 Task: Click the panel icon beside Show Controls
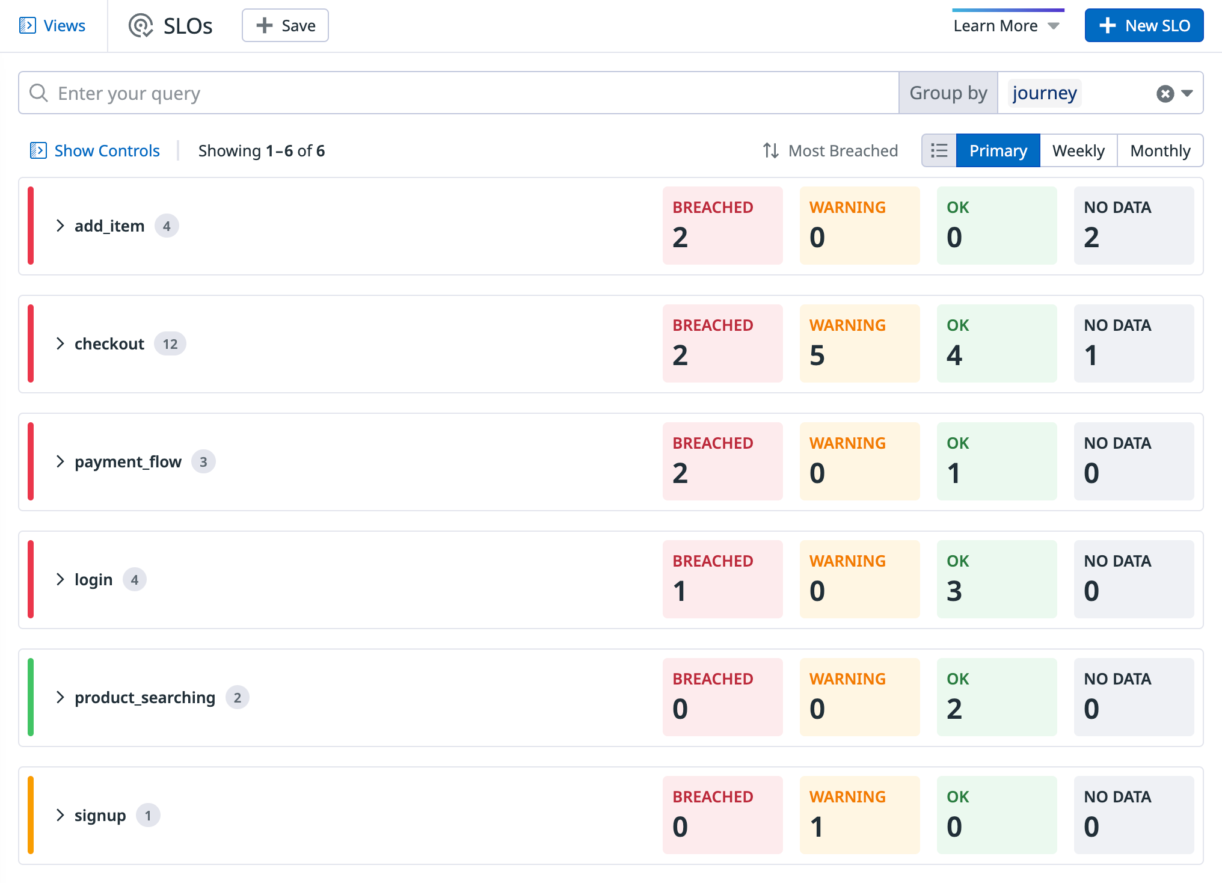point(37,150)
